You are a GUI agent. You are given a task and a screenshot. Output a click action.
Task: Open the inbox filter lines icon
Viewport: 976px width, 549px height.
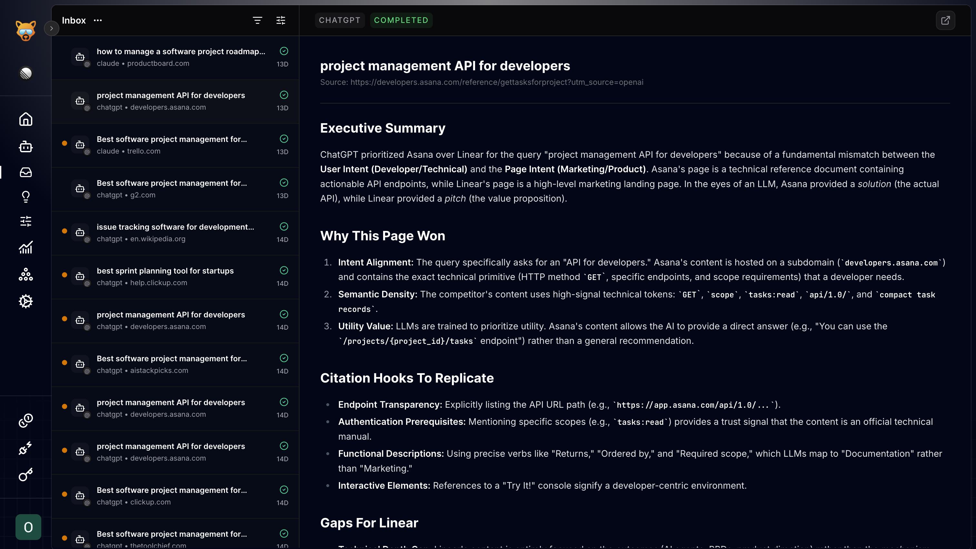pos(257,20)
